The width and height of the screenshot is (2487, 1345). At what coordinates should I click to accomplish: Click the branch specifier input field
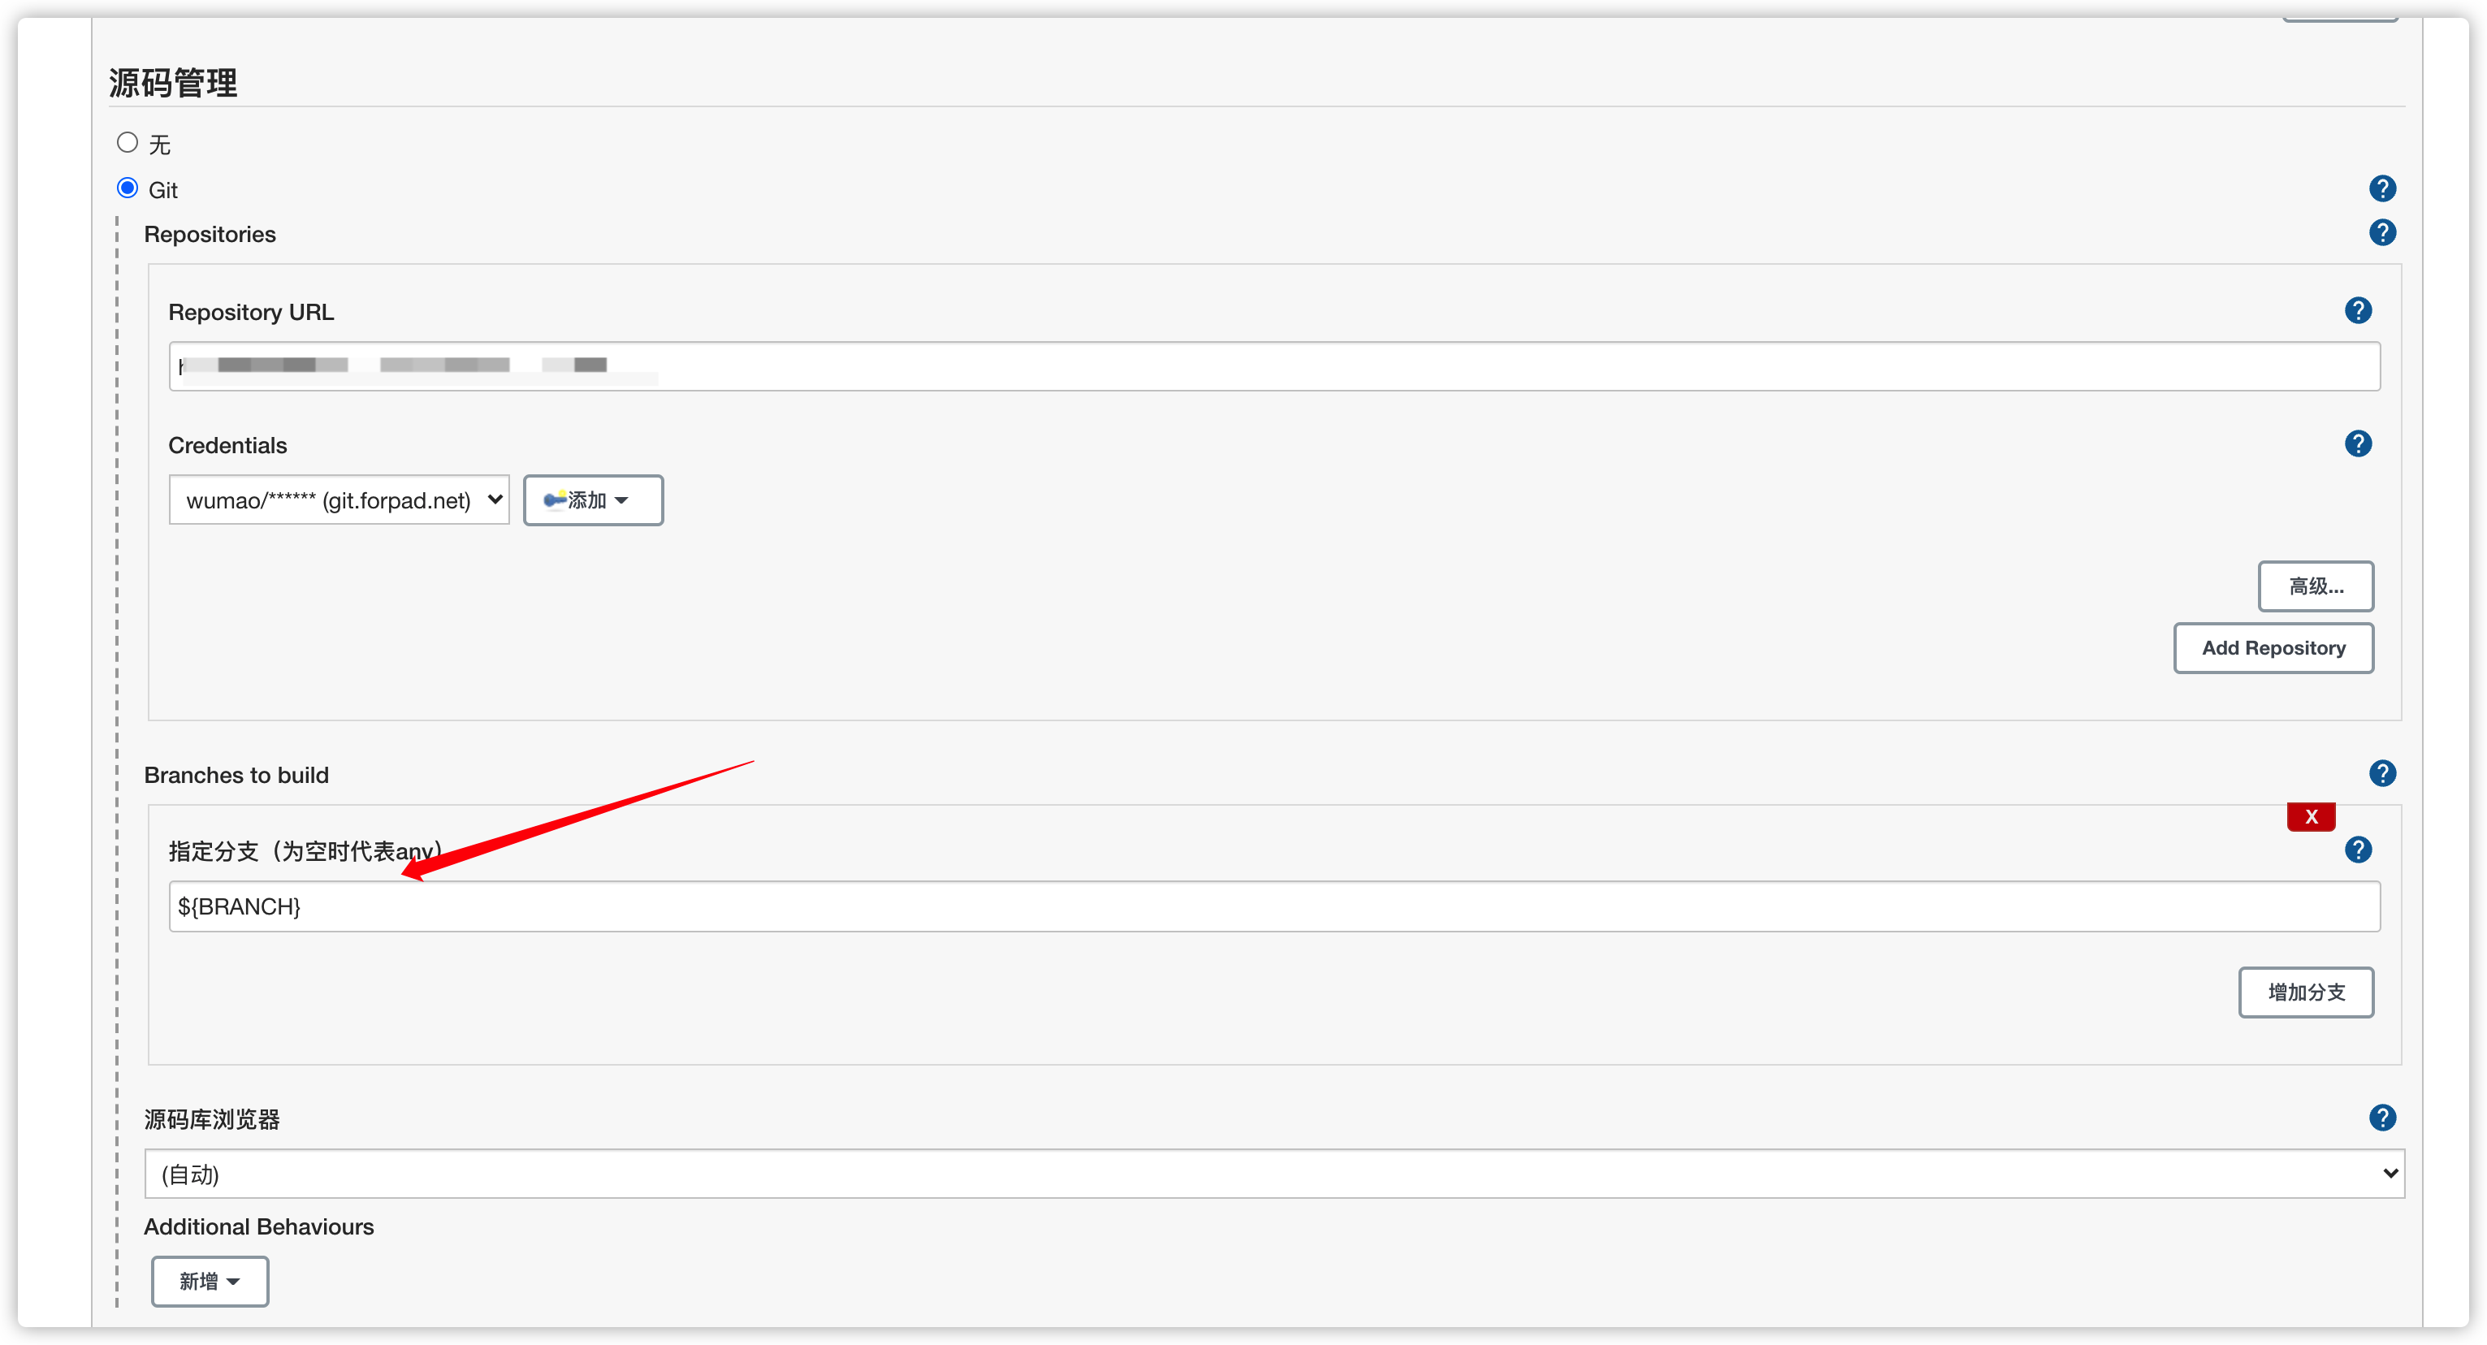coord(1275,905)
